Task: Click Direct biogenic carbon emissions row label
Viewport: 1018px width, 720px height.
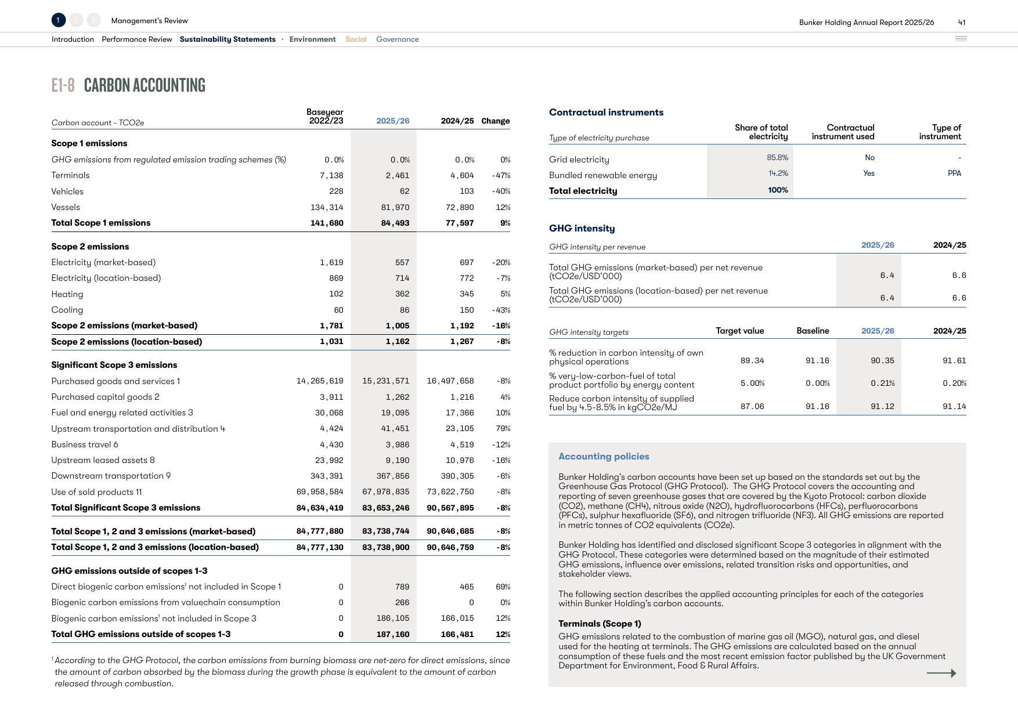Action: click(166, 587)
